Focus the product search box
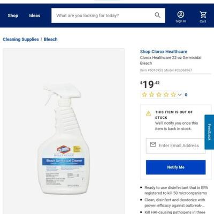The image size is (214, 214). tap(108, 16)
